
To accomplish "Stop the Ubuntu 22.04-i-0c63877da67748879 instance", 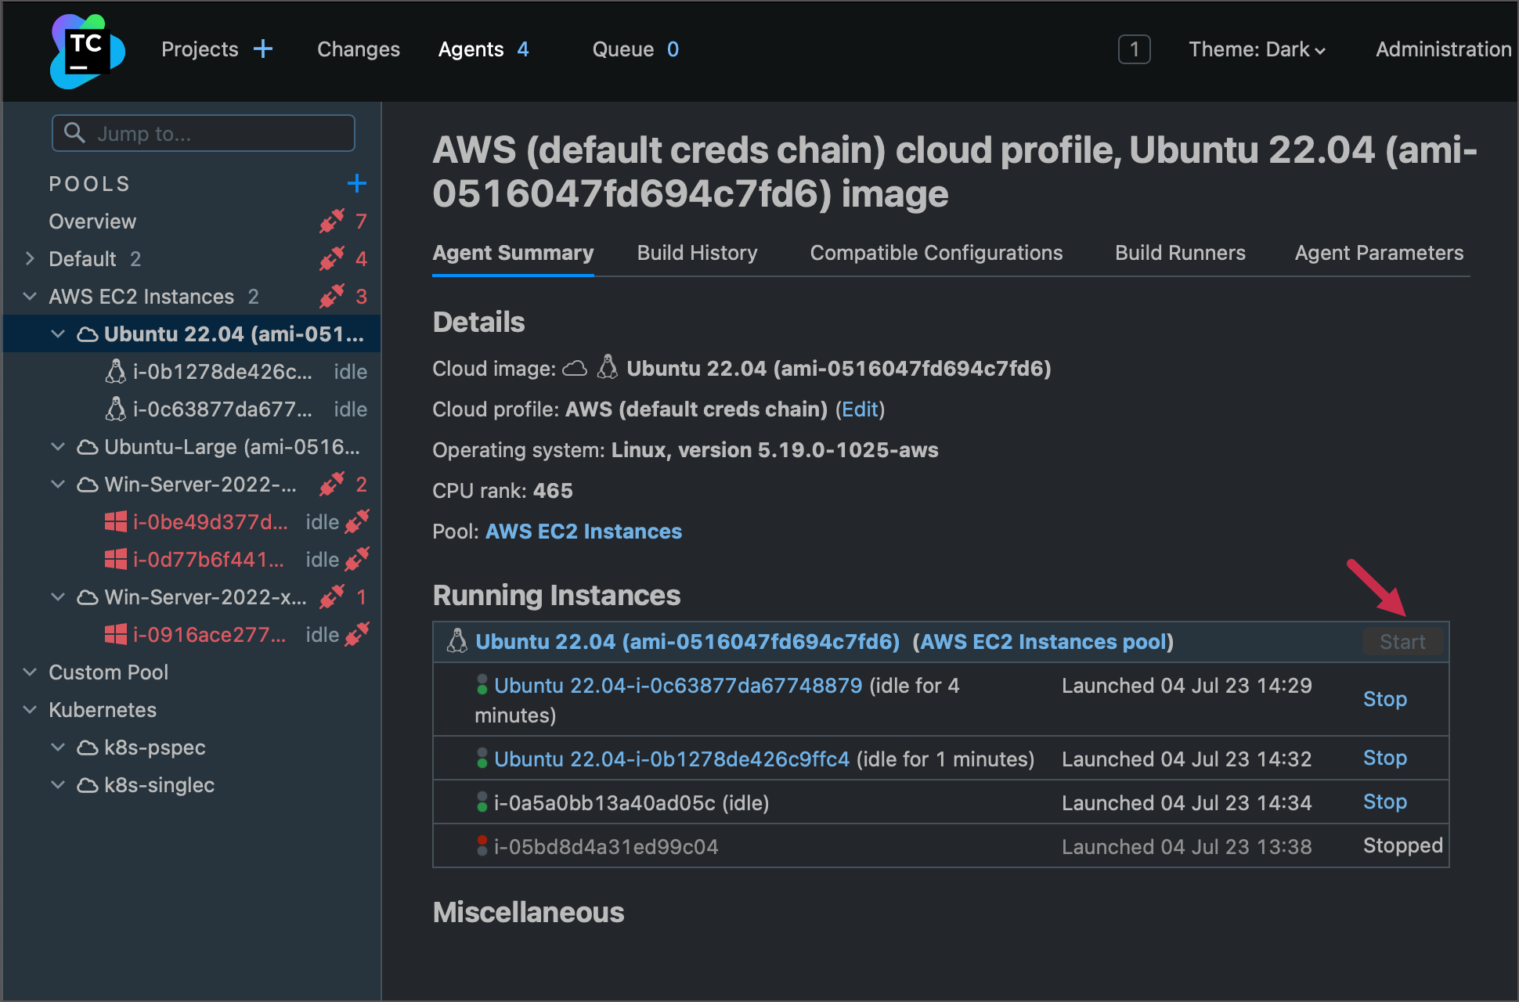I will click(x=1385, y=697).
